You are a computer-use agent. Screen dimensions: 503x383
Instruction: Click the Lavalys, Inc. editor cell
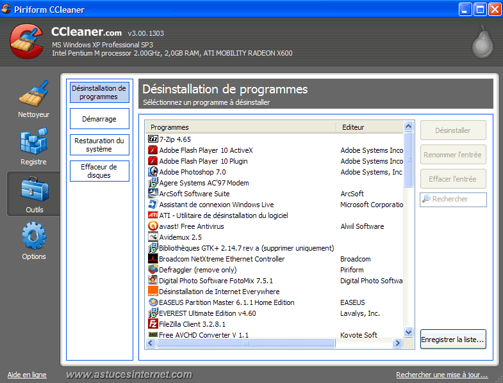coord(360,313)
